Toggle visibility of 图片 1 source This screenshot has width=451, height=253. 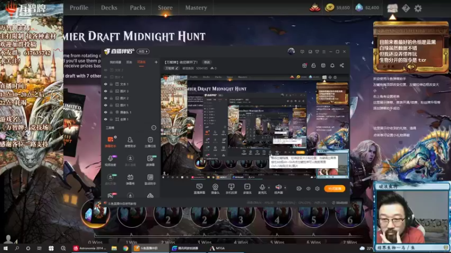pos(105,105)
